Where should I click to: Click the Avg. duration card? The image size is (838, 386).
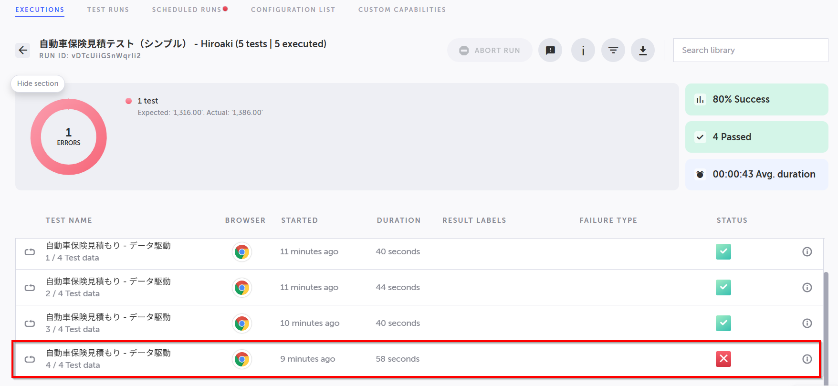click(757, 175)
